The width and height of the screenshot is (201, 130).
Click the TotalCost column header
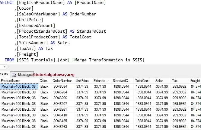click(142, 81)
